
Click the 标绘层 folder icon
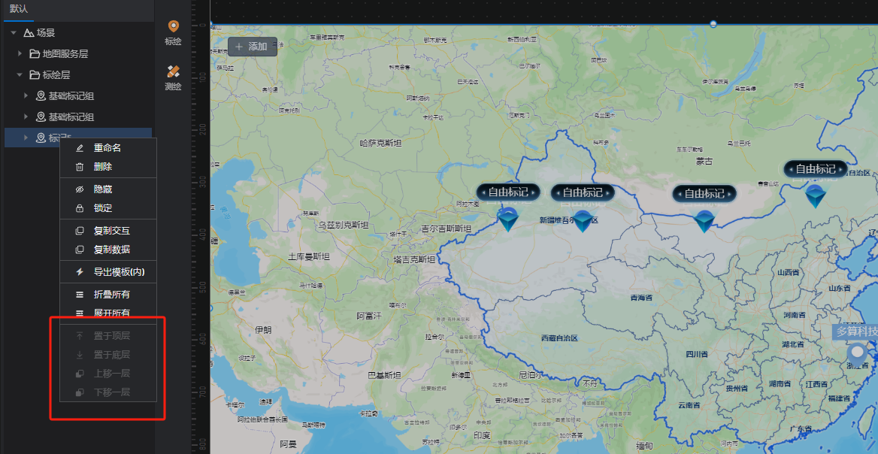pos(34,75)
